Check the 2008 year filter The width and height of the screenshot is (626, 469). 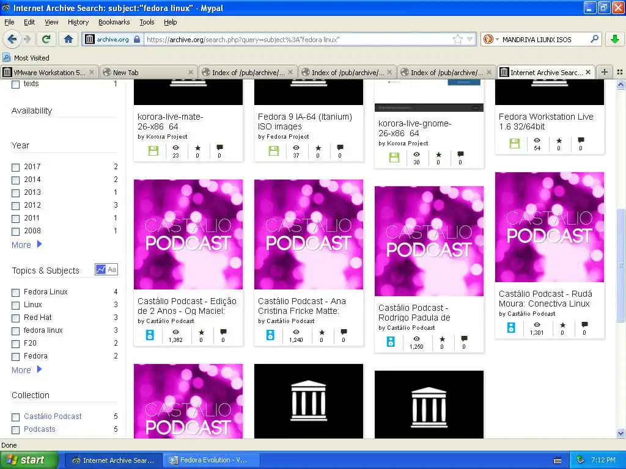point(15,231)
